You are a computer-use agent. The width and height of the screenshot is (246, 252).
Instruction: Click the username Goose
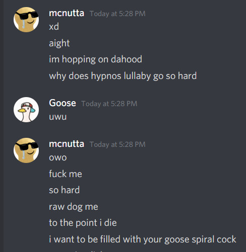pyautogui.click(x=63, y=103)
